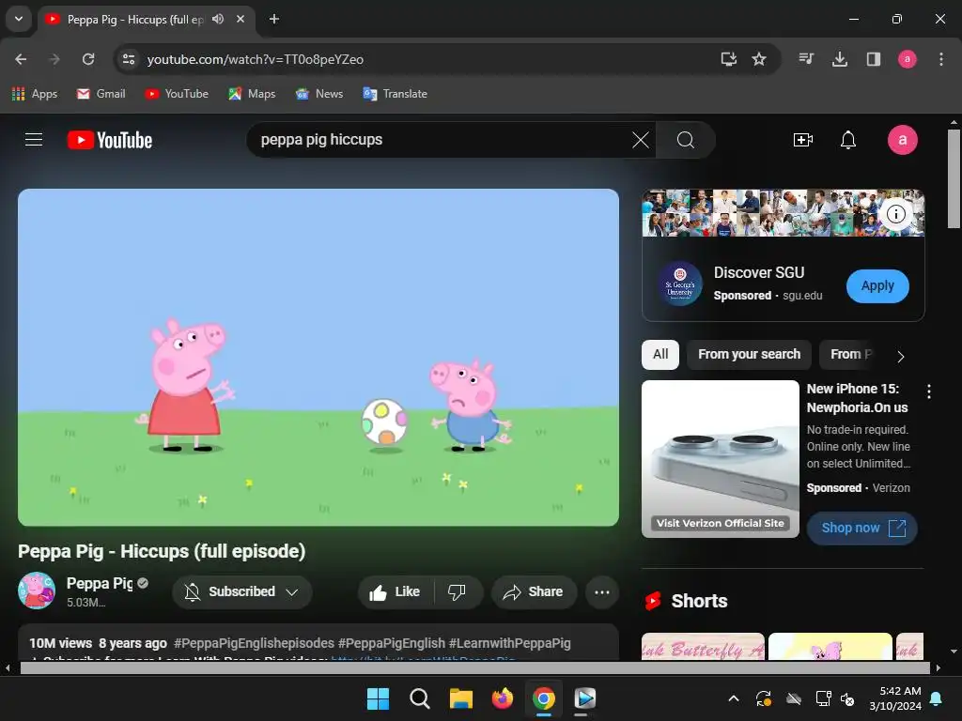Install the YouTube app icon in address bar
The image size is (962, 721).
(728, 59)
